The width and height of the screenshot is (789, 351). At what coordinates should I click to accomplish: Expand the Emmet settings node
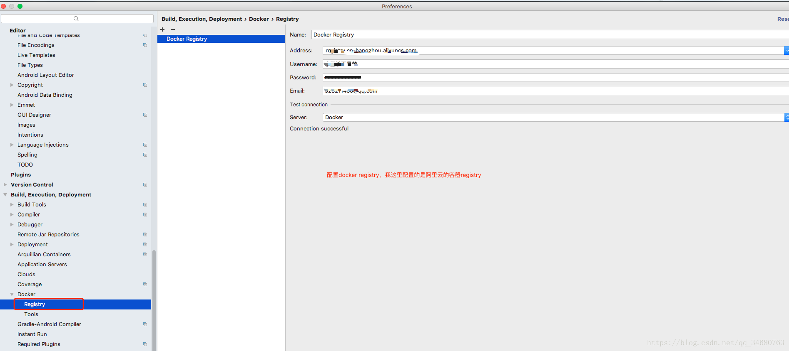pos(12,105)
